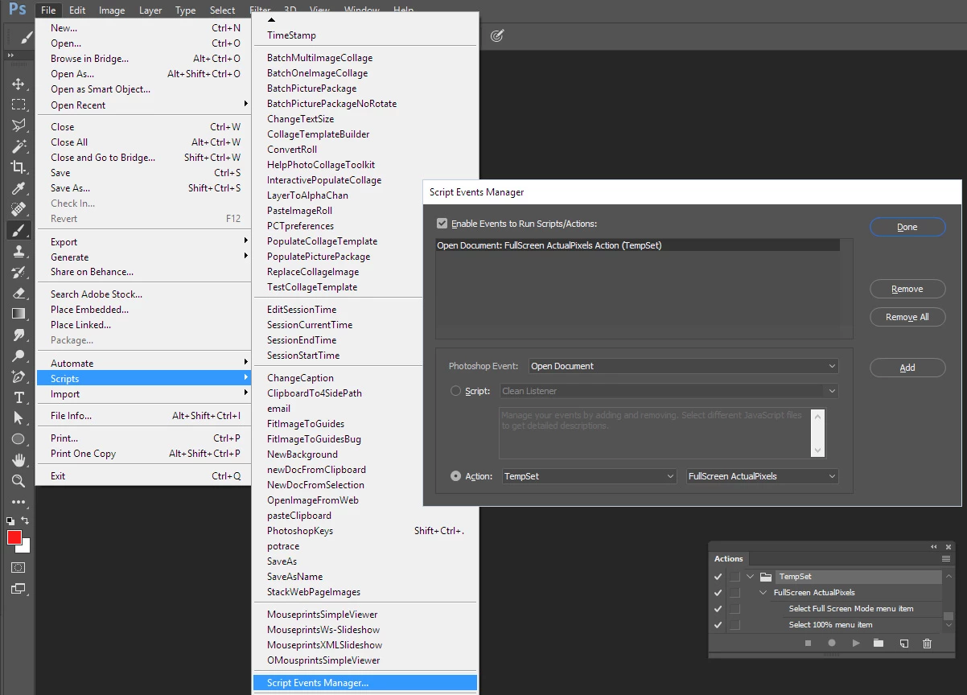Create new action icon in Actions panel

pos(903,644)
